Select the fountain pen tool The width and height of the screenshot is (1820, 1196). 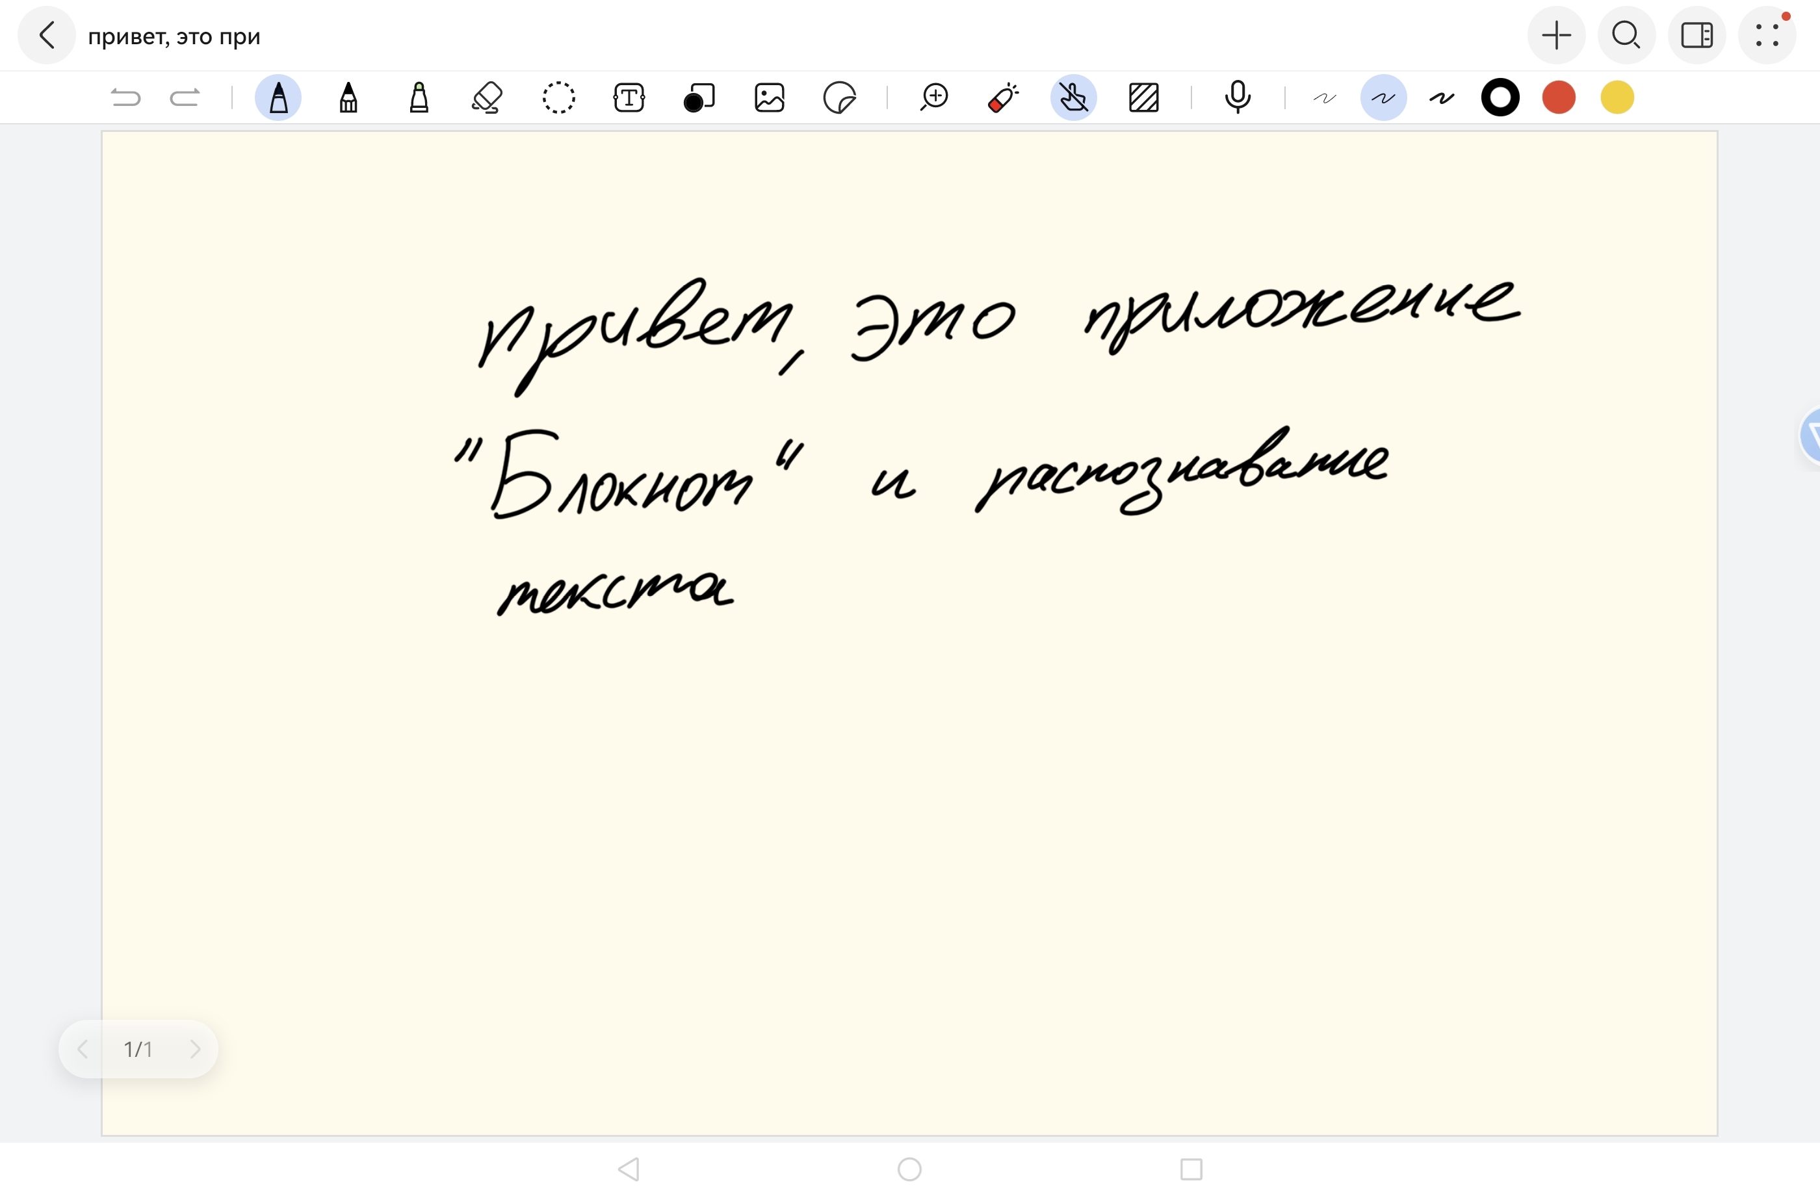point(278,98)
